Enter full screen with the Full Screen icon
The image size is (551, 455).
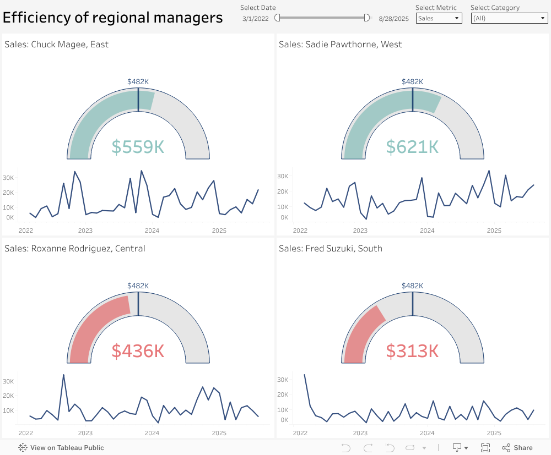click(x=485, y=448)
